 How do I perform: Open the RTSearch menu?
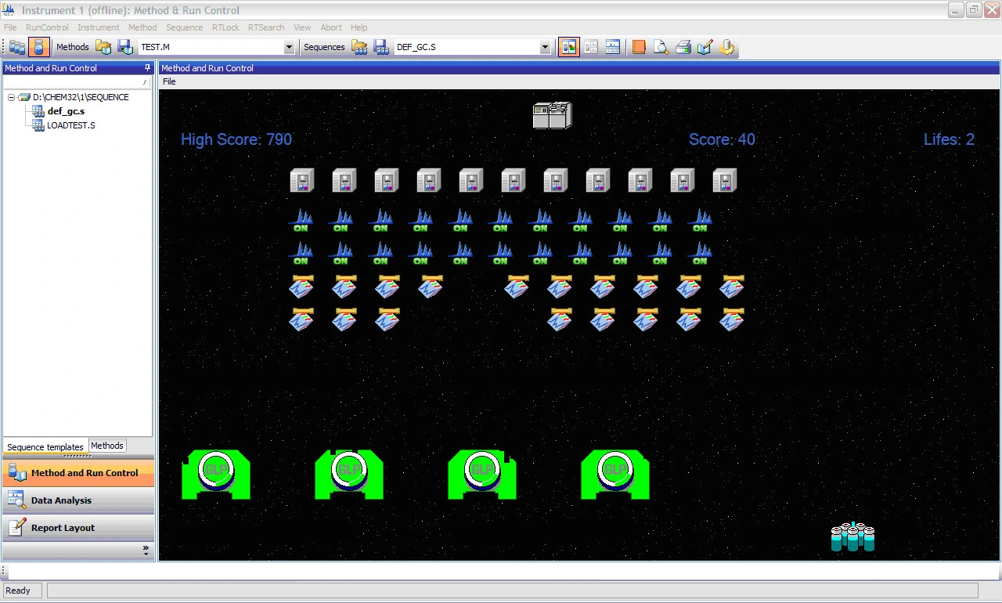(x=266, y=27)
